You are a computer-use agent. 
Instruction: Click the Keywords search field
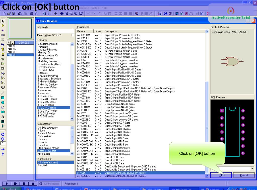point(55,31)
